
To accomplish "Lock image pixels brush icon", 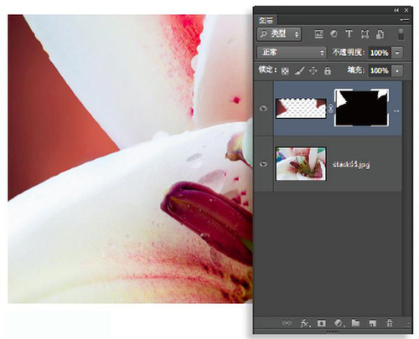I will pyautogui.click(x=300, y=70).
